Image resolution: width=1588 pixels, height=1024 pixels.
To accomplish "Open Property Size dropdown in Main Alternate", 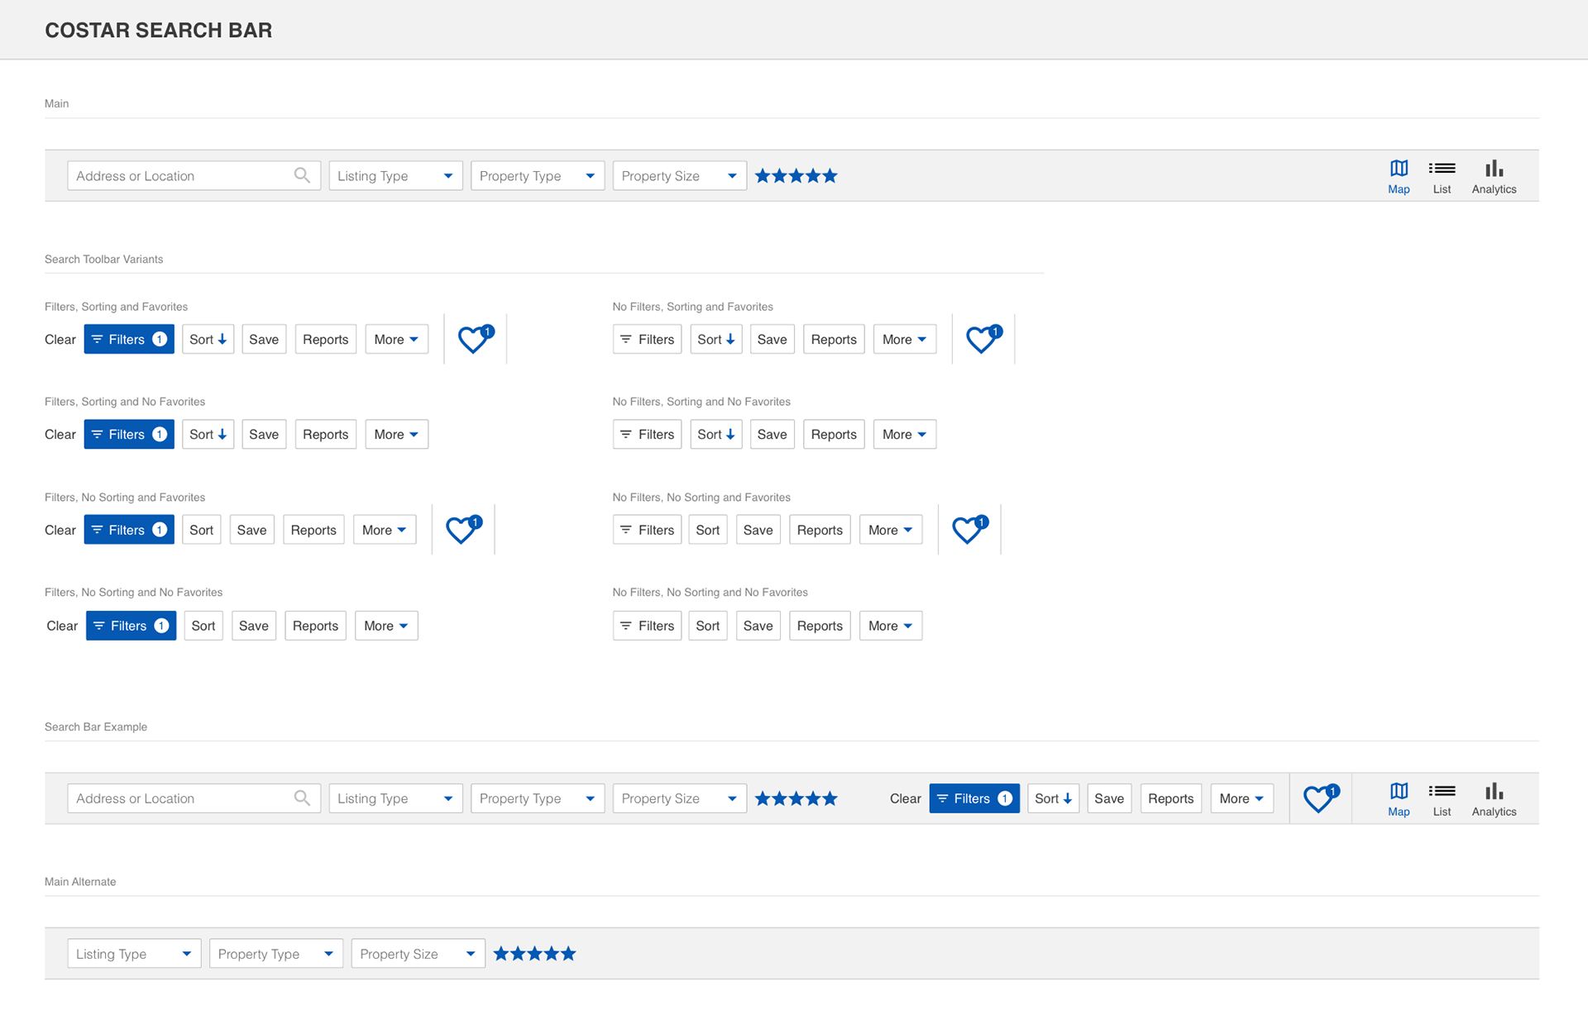I will tap(418, 954).
